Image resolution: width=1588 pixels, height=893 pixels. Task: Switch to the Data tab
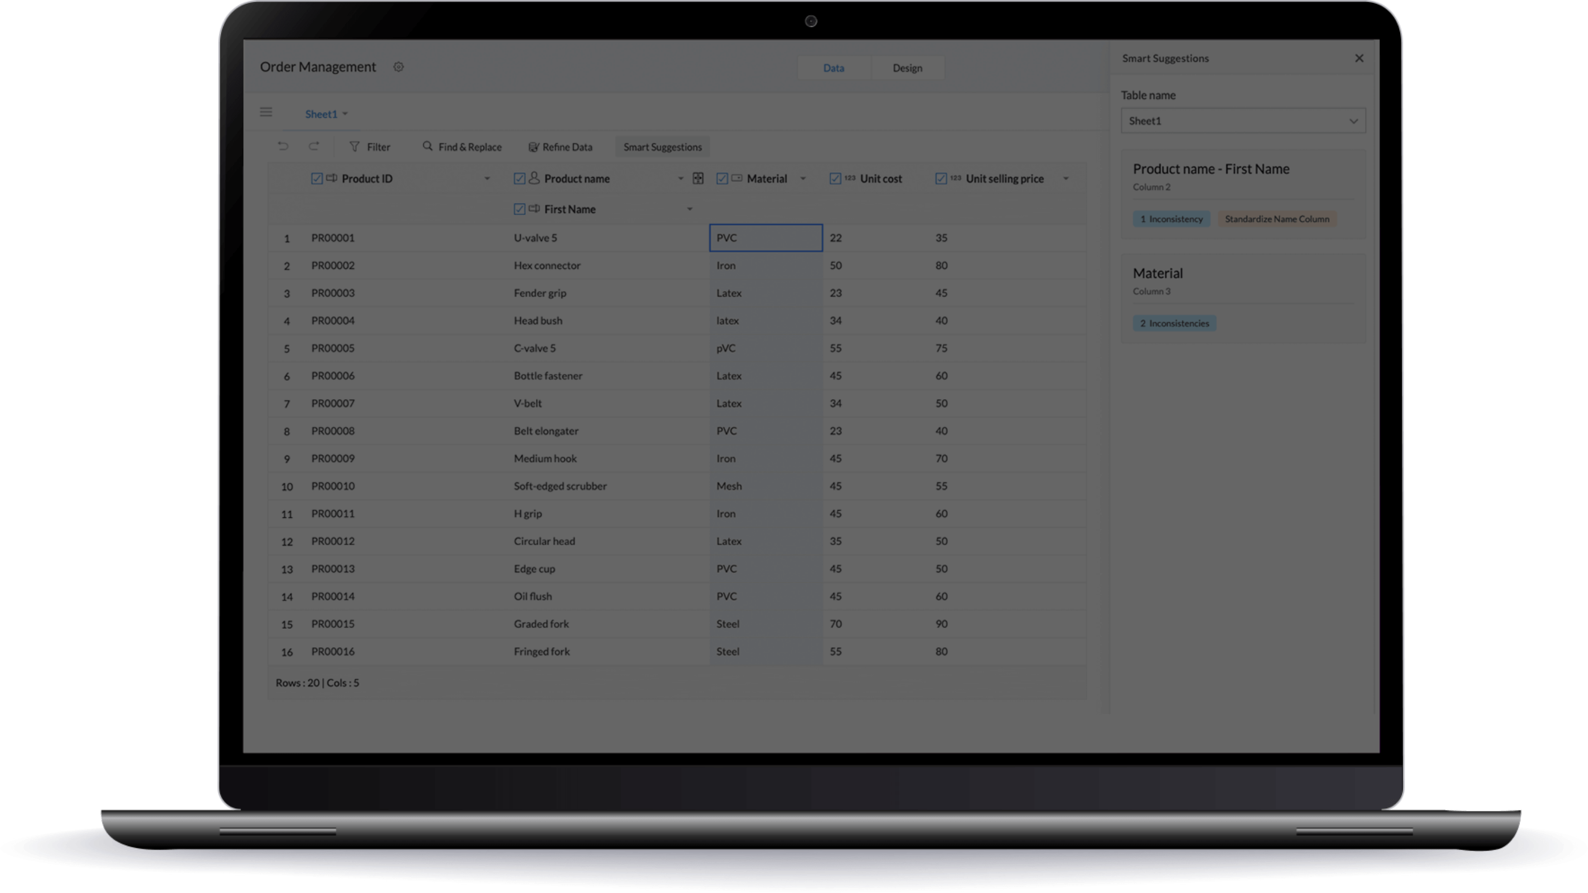click(x=834, y=68)
